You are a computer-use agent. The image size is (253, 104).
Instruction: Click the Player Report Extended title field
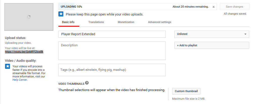pos(112,34)
